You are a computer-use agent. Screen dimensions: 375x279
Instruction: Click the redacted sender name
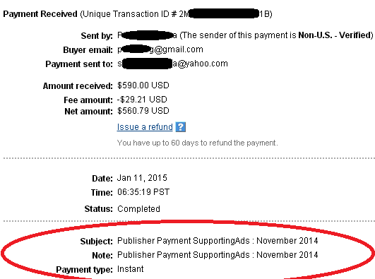point(147,35)
